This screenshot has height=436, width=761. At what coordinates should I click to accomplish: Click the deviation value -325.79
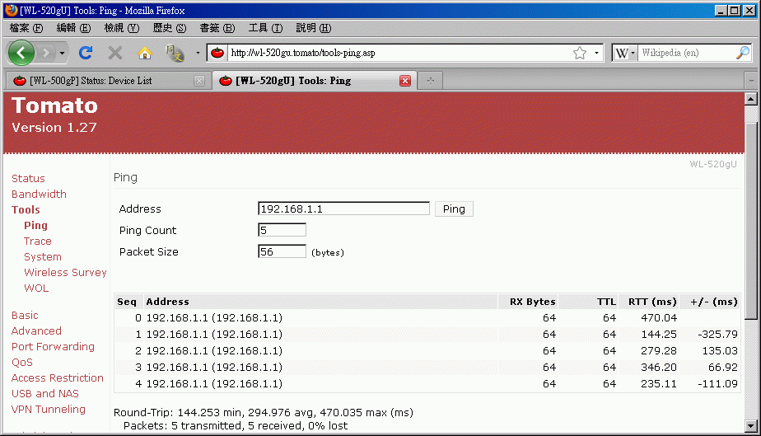point(718,335)
